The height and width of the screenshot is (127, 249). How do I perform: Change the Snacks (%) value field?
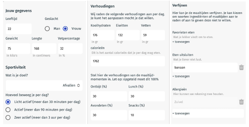[x=147, y=115]
